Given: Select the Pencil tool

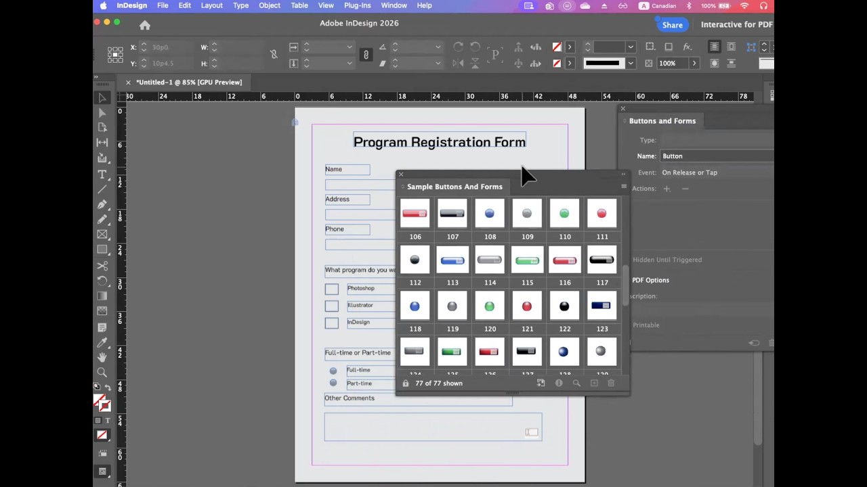Looking at the screenshot, I should [102, 219].
